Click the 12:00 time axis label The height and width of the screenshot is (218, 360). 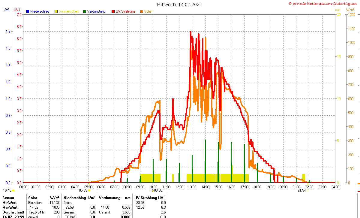click(179, 187)
